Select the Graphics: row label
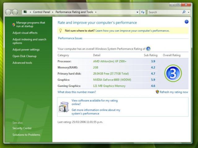 pyautogui.click(x=64, y=80)
